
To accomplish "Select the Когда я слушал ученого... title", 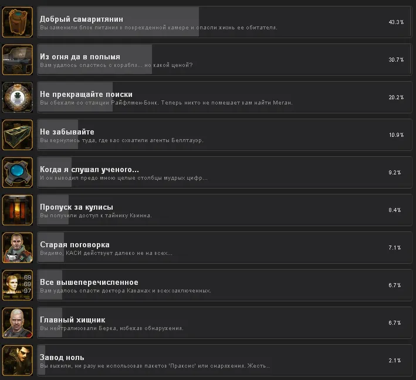I will coord(89,169).
